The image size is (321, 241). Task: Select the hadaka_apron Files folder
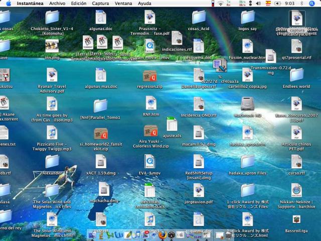pyautogui.click(x=248, y=162)
